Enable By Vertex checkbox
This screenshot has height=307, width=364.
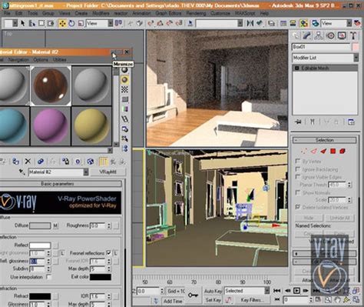point(298,161)
